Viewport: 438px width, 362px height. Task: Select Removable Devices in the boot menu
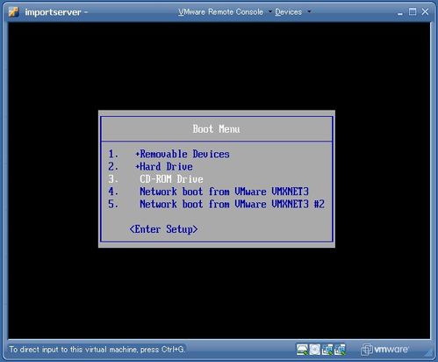point(184,154)
